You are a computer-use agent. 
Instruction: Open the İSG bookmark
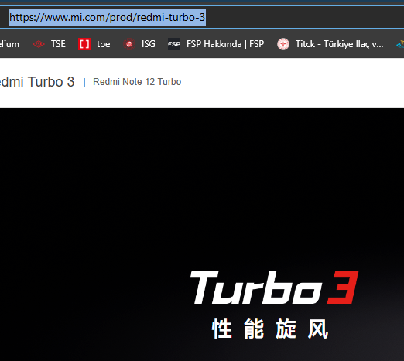139,44
